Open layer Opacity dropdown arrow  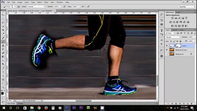[195, 37]
